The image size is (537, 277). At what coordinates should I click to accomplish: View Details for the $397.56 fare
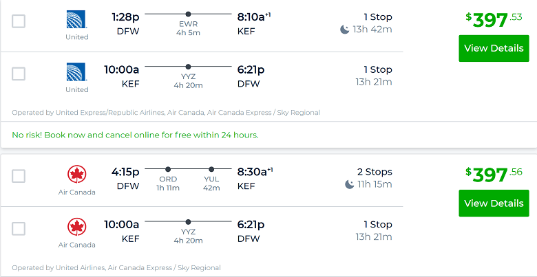coord(494,203)
